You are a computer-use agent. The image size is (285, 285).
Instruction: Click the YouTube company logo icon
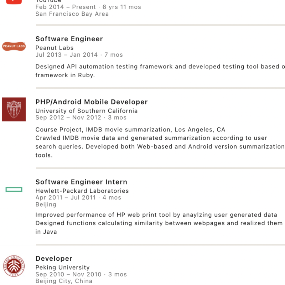tap(14, 2)
